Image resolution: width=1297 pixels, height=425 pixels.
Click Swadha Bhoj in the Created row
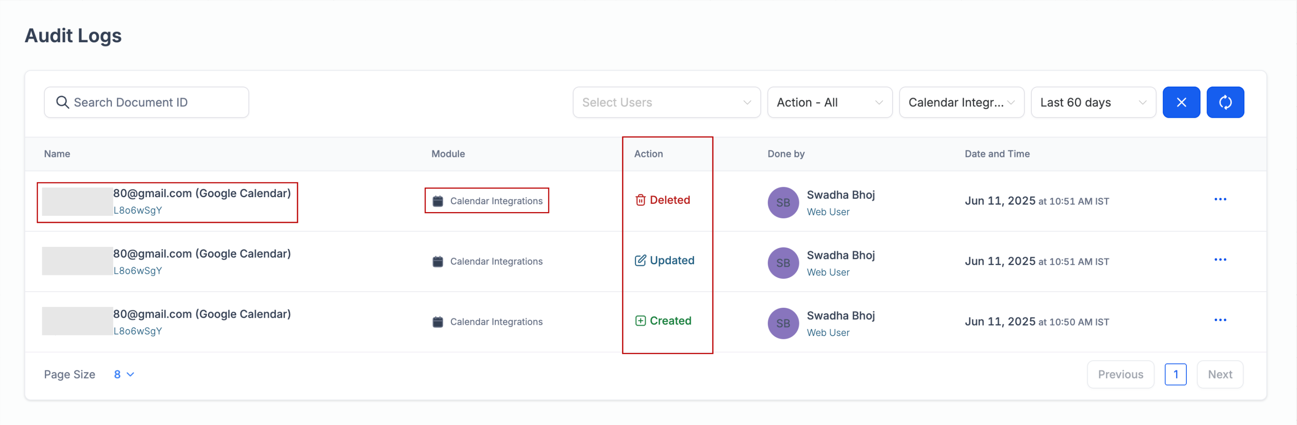click(840, 316)
